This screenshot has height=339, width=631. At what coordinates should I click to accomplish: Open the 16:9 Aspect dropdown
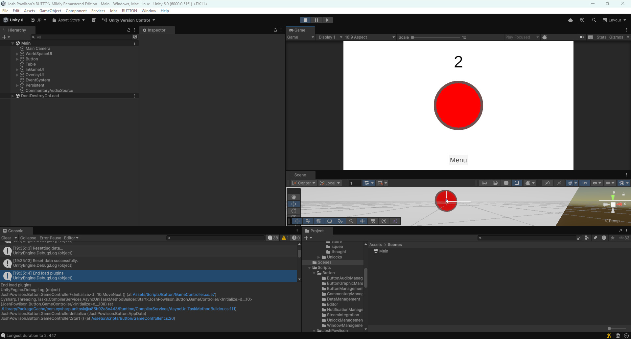(x=370, y=37)
